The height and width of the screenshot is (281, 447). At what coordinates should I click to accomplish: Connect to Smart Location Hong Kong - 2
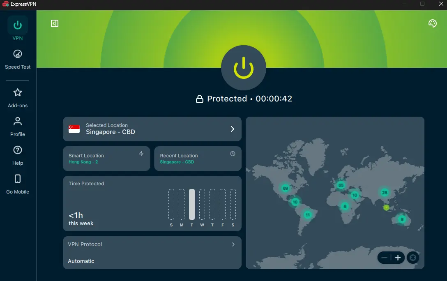tap(106, 159)
